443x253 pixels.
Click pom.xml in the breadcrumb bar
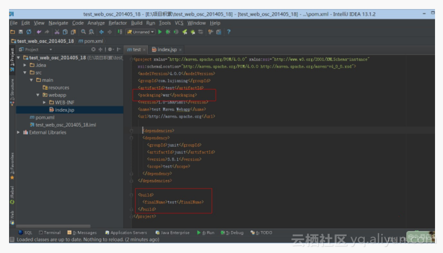(x=91, y=41)
